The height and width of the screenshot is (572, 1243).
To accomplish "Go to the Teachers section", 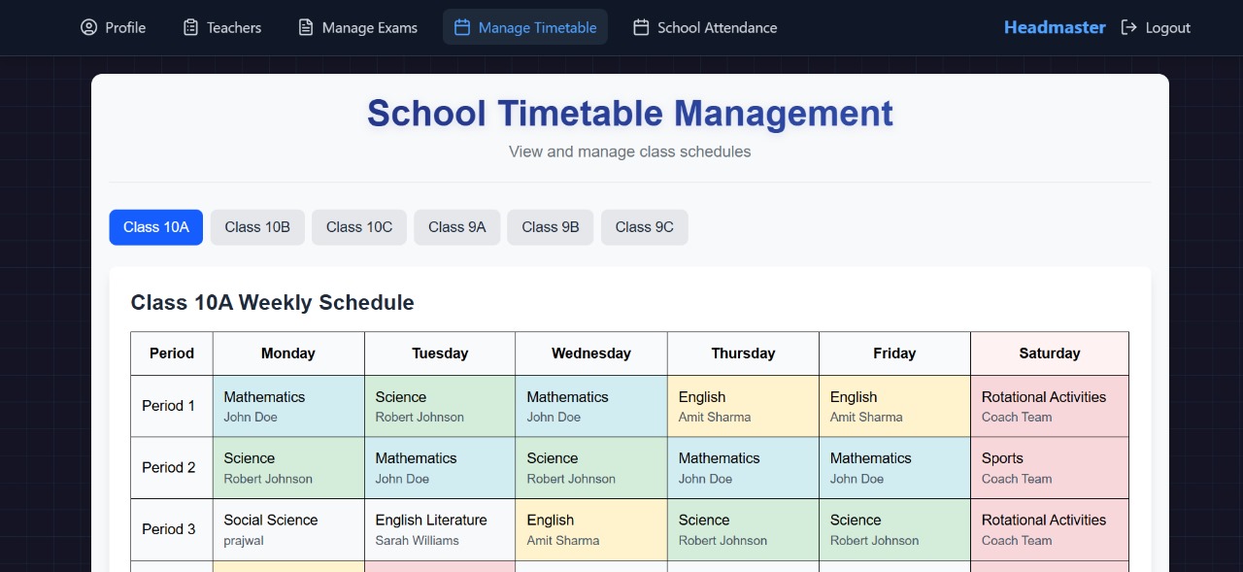I will click(233, 27).
